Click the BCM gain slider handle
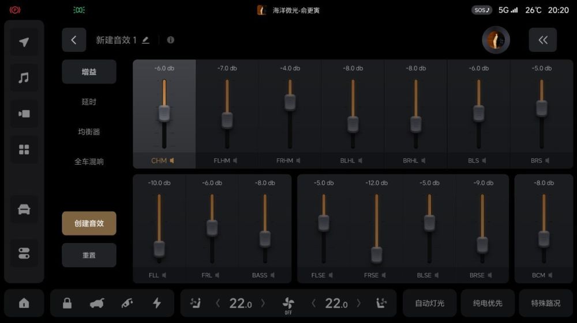Image resolution: width=577 pixels, height=323 pixels. coord(544,239)
